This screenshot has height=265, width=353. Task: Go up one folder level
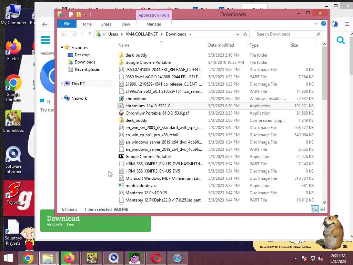click(x=90, y=34)
